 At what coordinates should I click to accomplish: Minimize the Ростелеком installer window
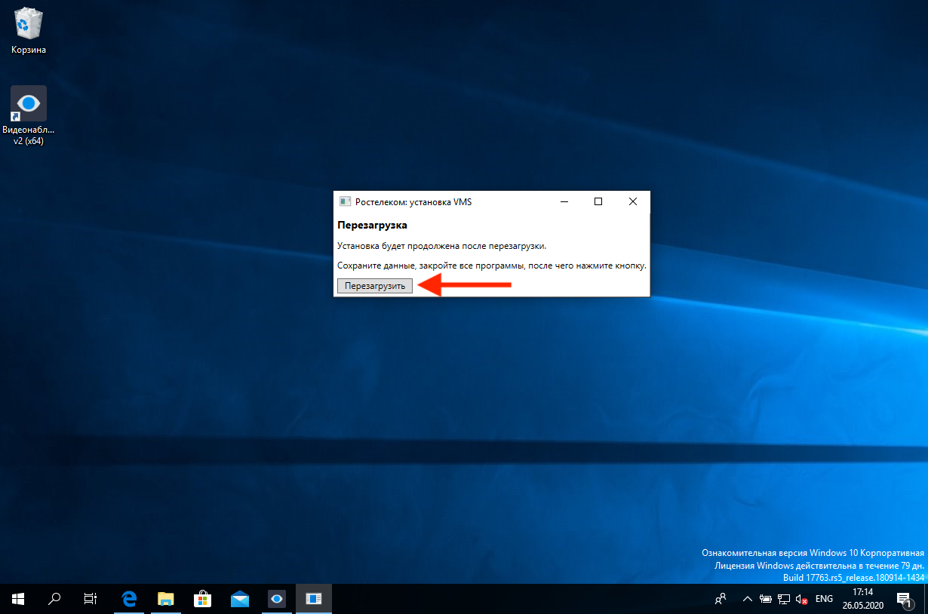[564, 201]
